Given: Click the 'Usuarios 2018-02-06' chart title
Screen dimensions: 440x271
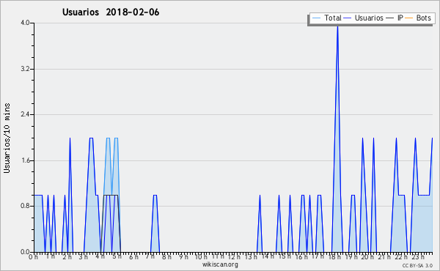Looking at the screenshot, I should point(111,12).
